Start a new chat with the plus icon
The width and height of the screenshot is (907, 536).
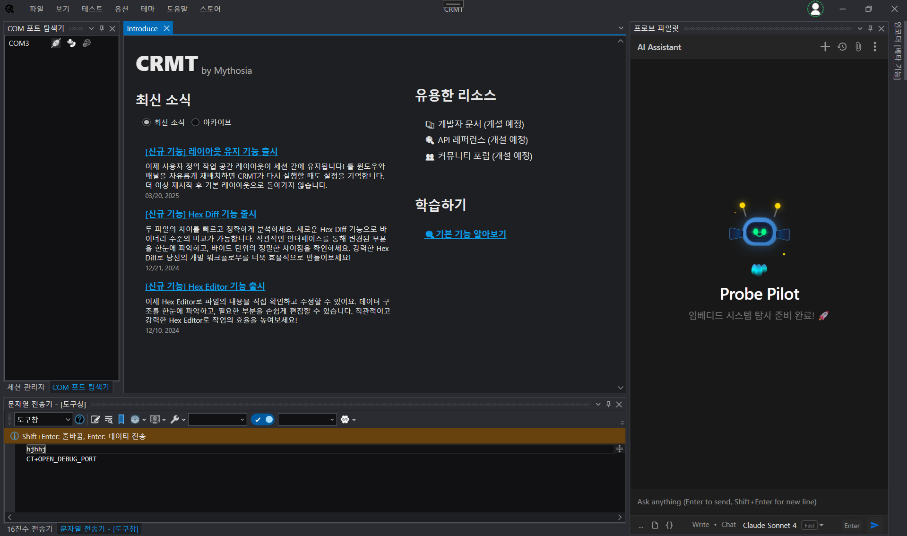(x=825, y=47)
